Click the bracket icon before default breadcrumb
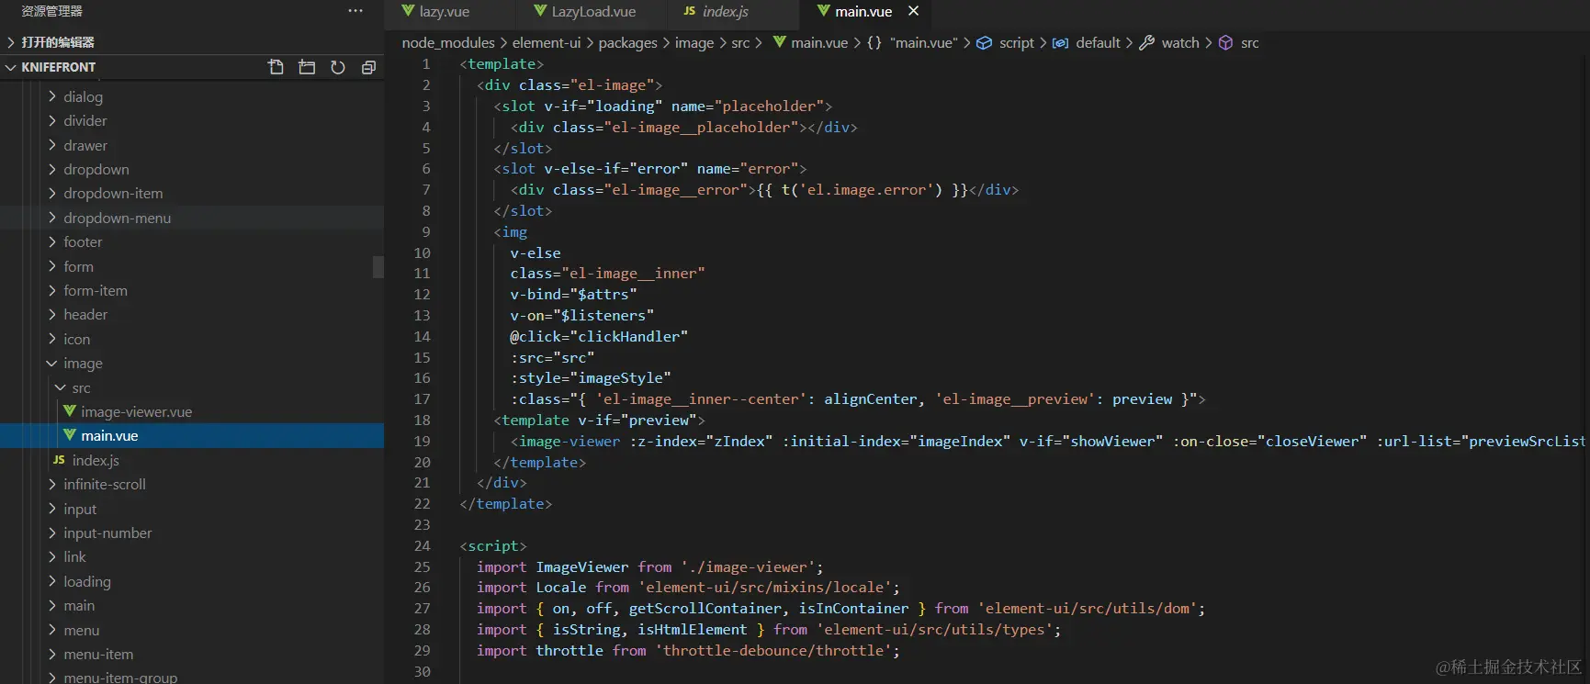The image size is (1590, 684). click(x=1060, y=42)
